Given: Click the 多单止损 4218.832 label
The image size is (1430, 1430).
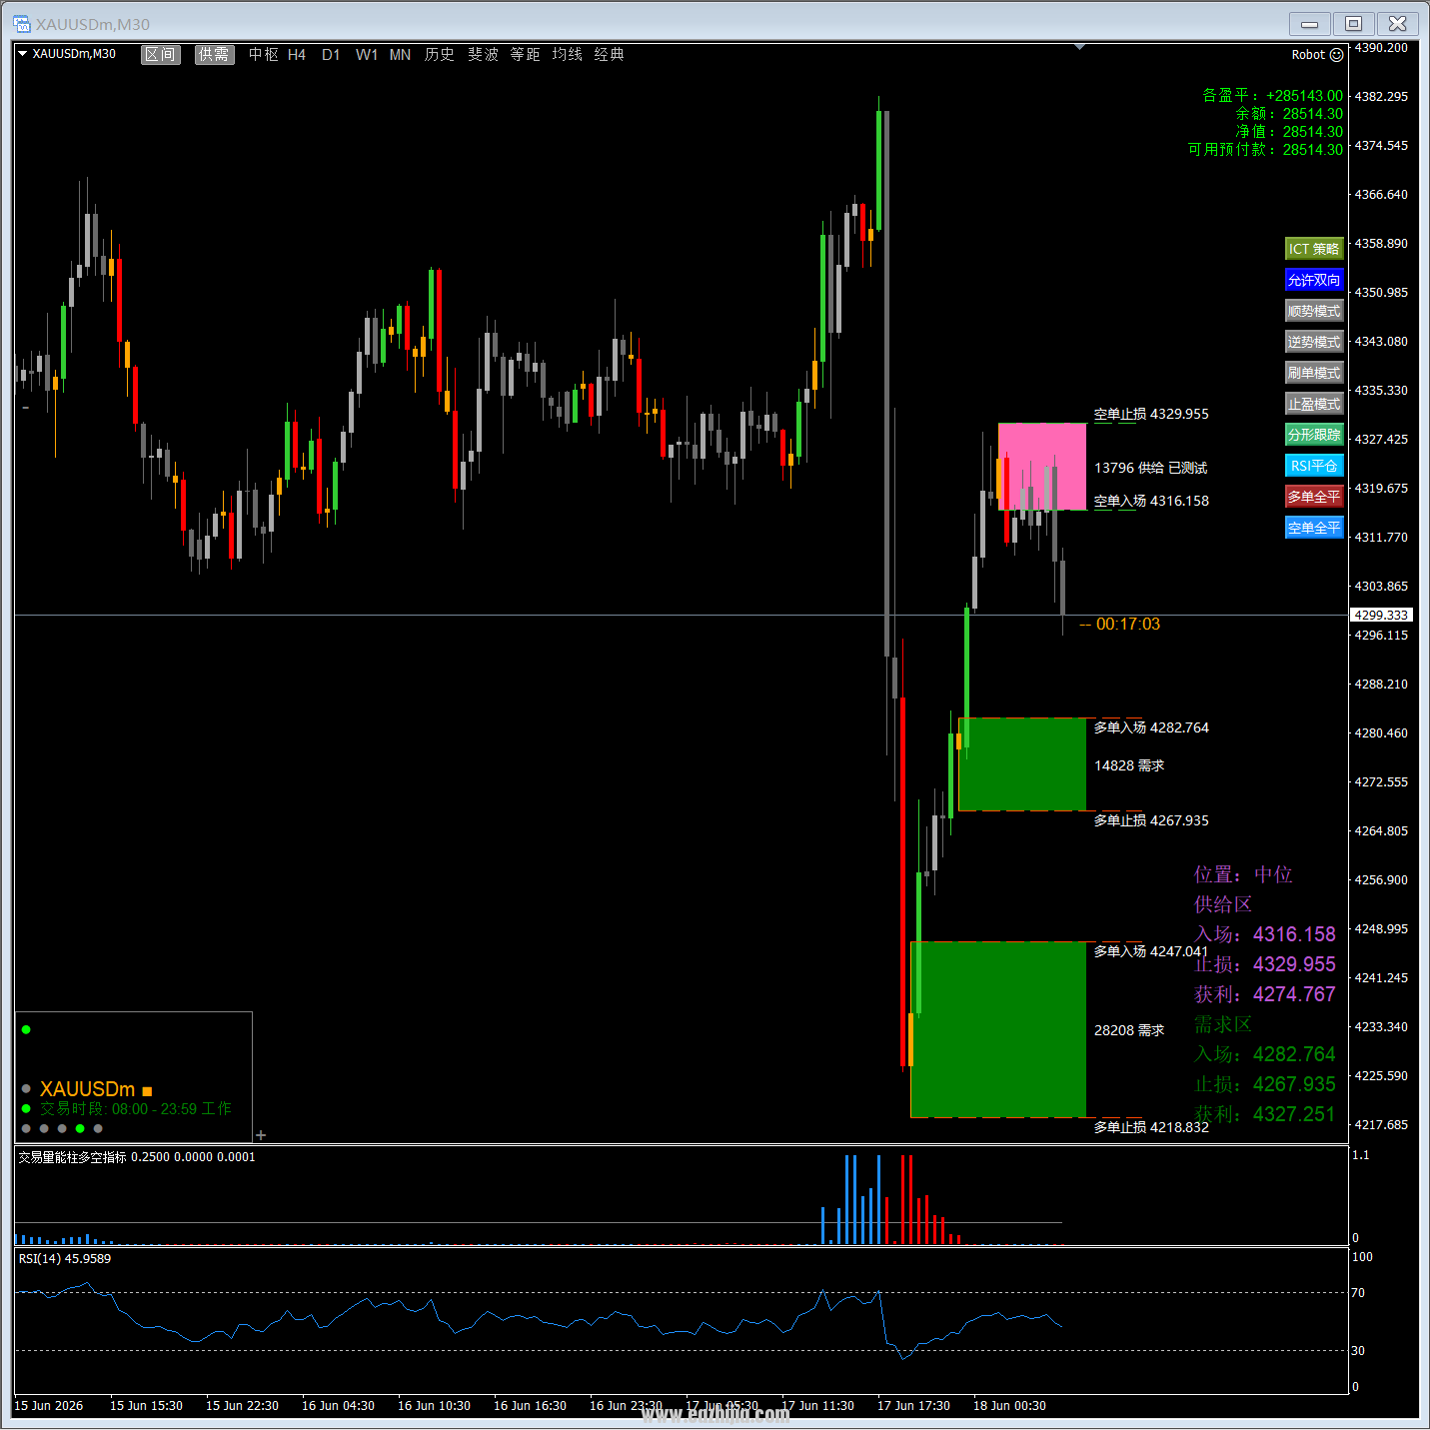Looking at the screenshot, I should coord(1151,1127).
